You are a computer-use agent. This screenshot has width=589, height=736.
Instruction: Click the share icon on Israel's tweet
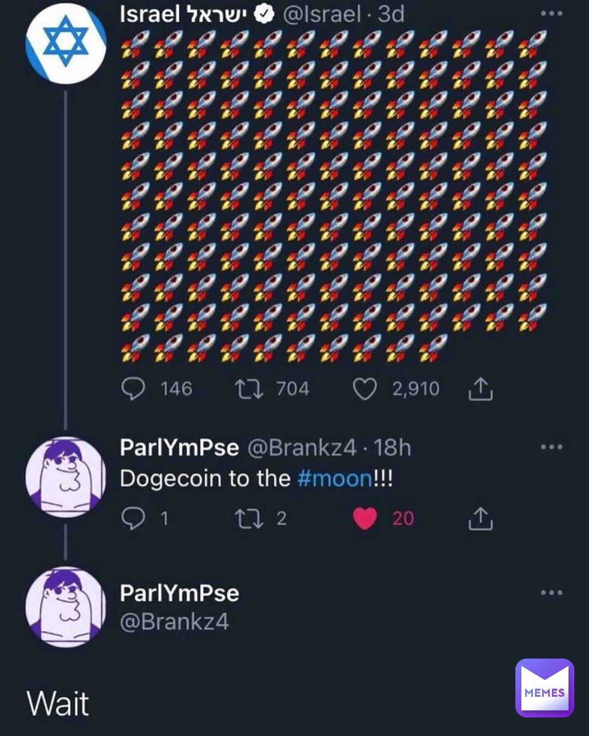[481, 388]
